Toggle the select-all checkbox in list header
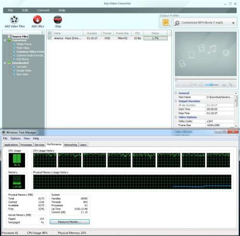Screen dimensions: 240x236 pos(49,33)
